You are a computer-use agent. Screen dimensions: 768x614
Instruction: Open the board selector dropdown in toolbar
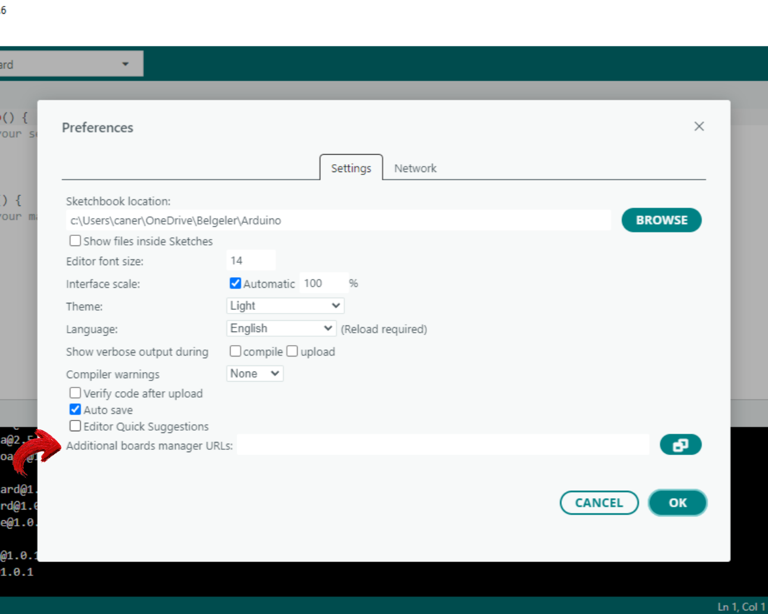pos(71,64)
